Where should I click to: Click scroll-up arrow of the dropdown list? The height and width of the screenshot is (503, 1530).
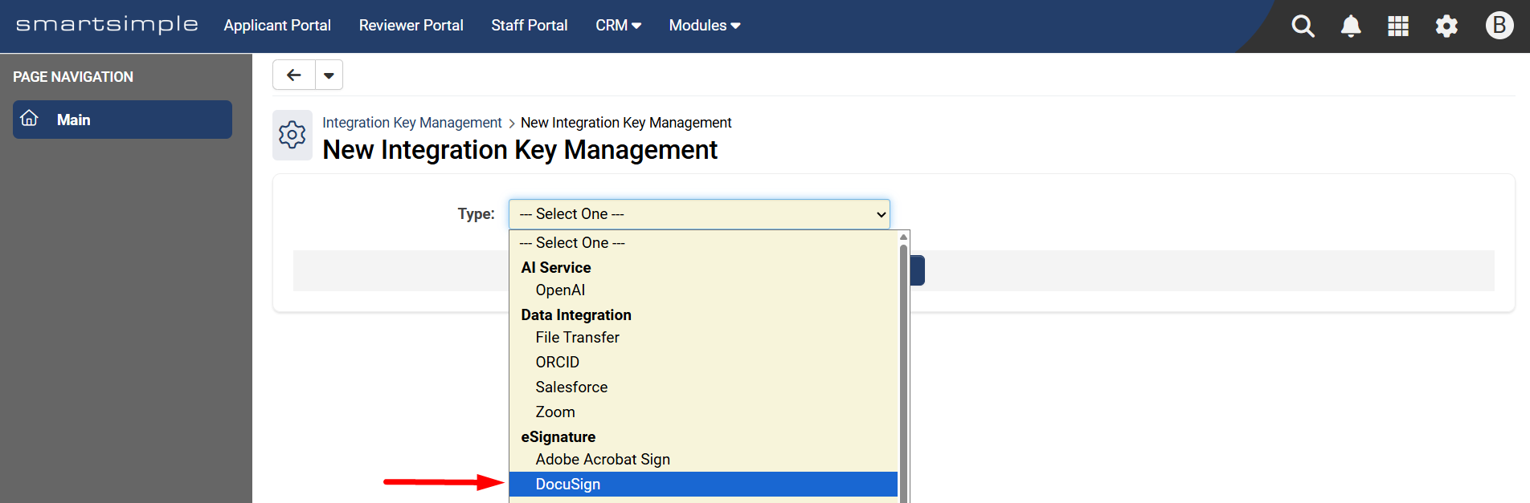(903, 237)
